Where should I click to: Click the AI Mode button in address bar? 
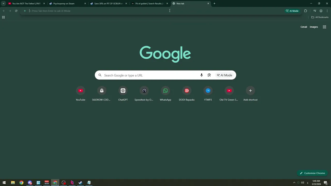pos(292,11)
